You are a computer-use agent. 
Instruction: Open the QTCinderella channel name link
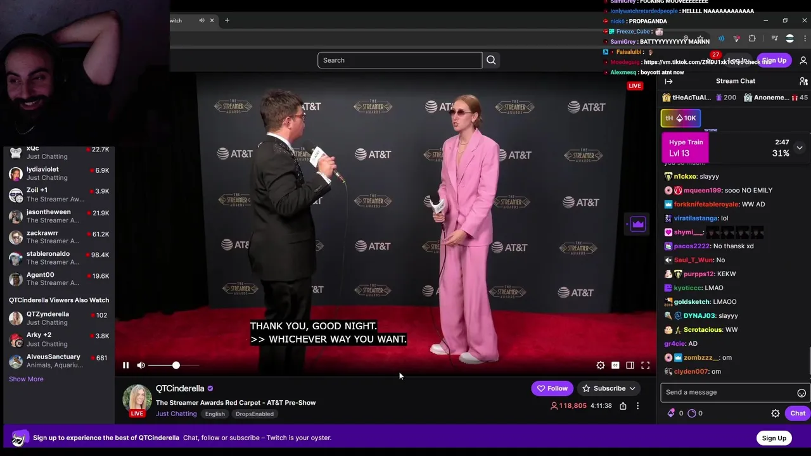(180, 388)
